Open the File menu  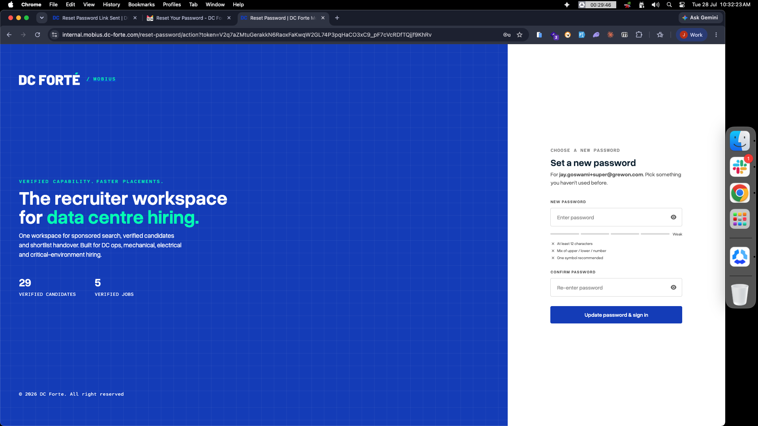tap(53, 5)
